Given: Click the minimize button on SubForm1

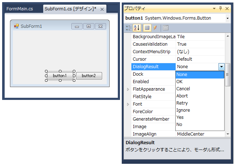Looking at the screenshot, I should pos(77,26).
